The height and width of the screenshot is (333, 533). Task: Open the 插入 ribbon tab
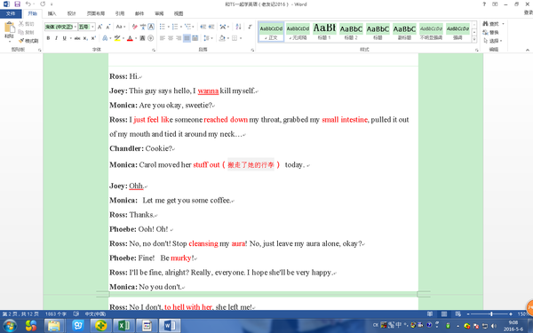click(52, 13)
